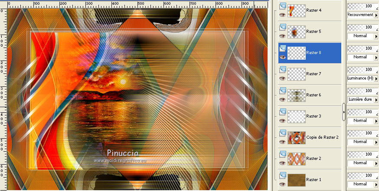Click the raster layer type icon for Raster 1
The image size is (379, 191).
283,175
